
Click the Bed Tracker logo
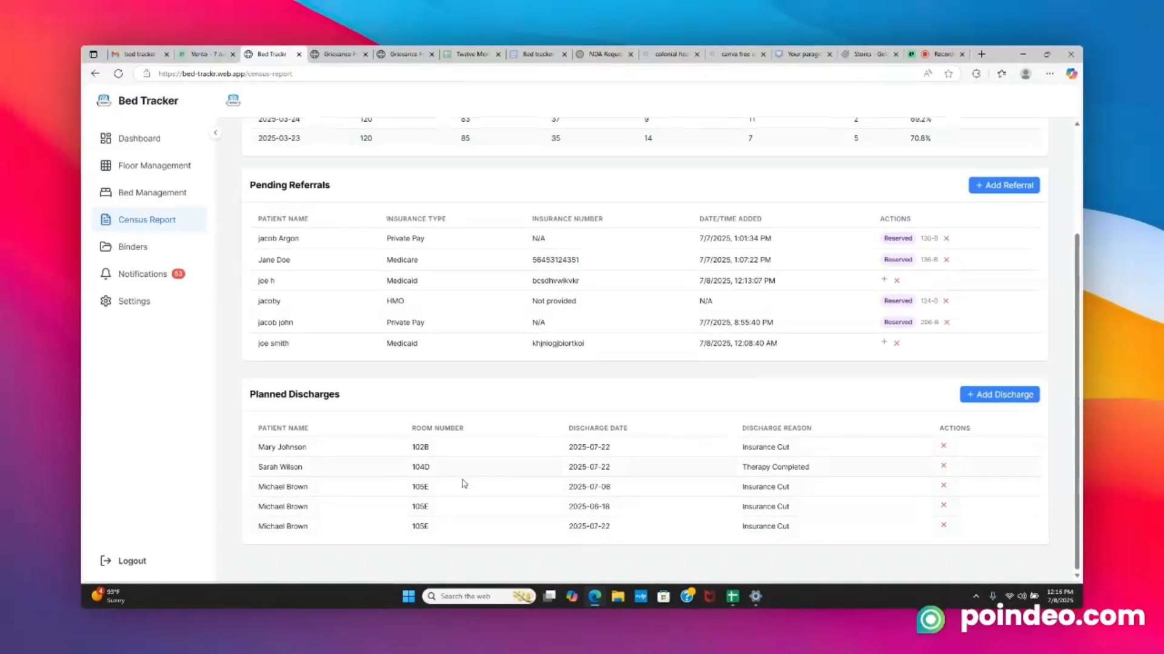click(137, 100)
